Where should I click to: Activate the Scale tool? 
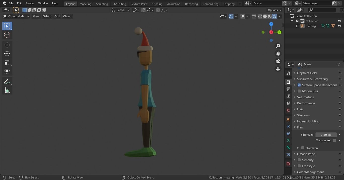[7, 62]
